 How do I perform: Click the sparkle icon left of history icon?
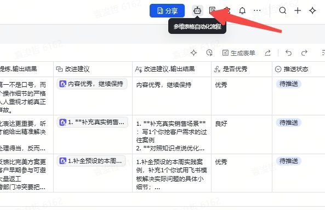pos(193,53)
